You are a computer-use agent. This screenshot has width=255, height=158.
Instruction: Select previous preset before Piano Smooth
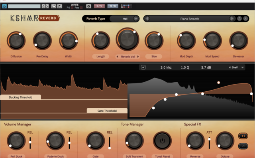pos(147,19)
